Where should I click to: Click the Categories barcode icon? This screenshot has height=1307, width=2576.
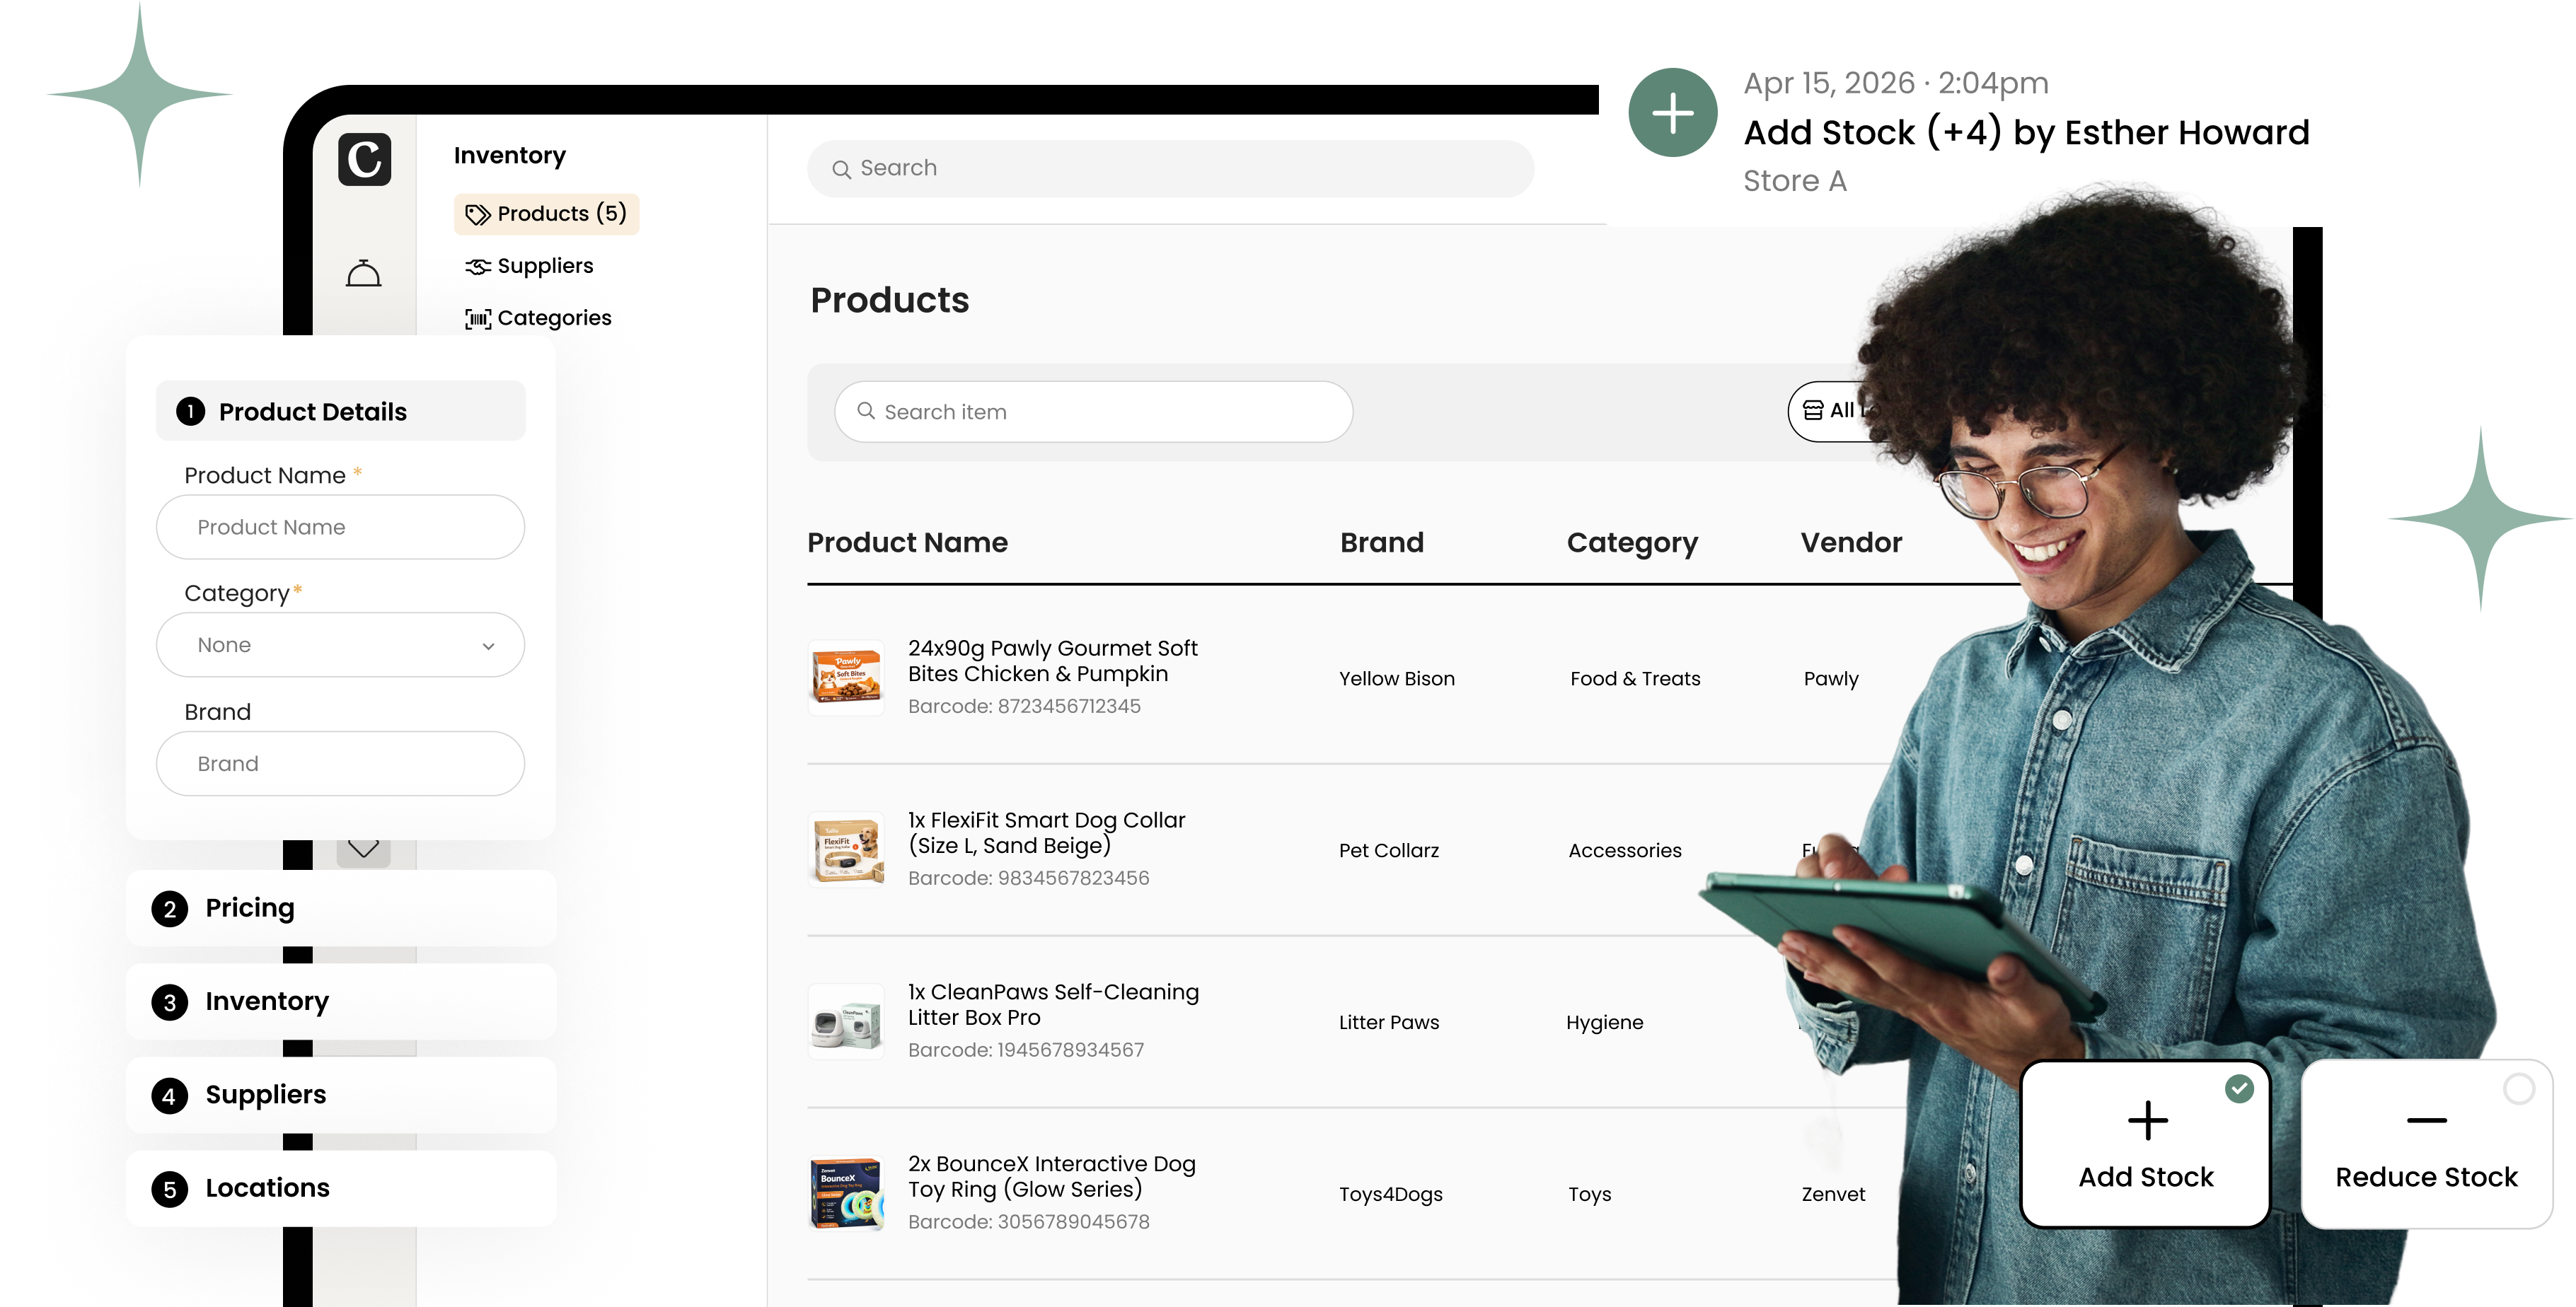pyautogui.click(x=477, y=318)
